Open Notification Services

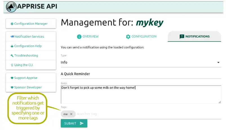pyautogui.click(x=31, y=36)
